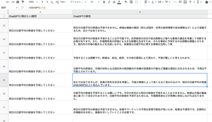The image size is (212, 122).
Task: Format as currency with yen icon
Action: 42,2
